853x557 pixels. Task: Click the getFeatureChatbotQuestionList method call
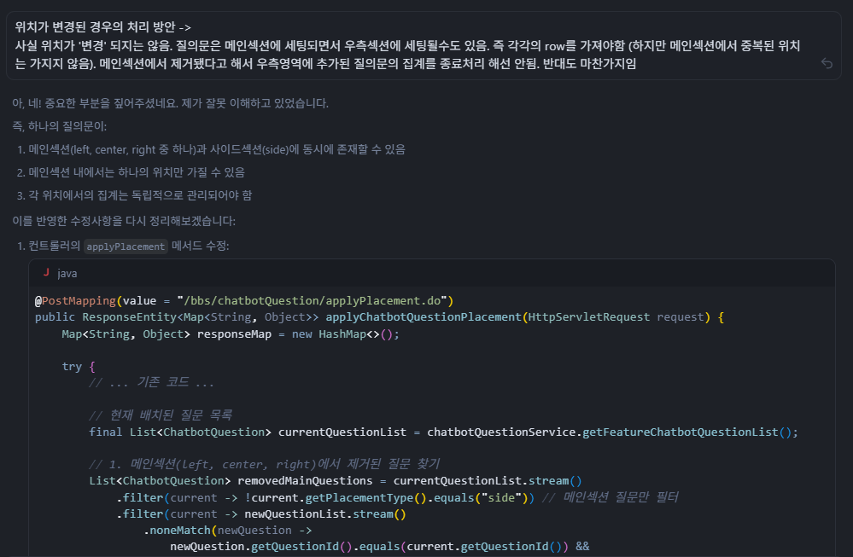coord(679,432)
